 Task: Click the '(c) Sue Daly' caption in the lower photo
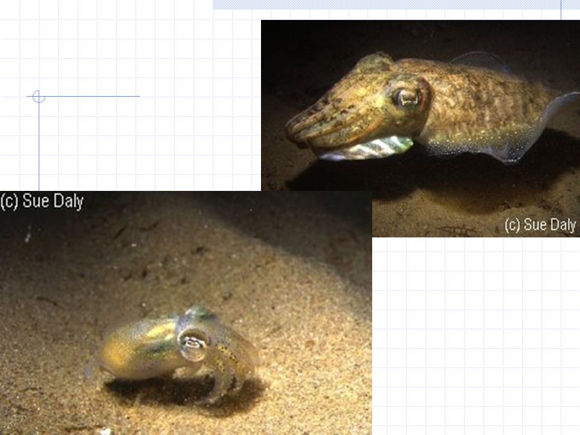pyautogui.click(x=42, y=202)
